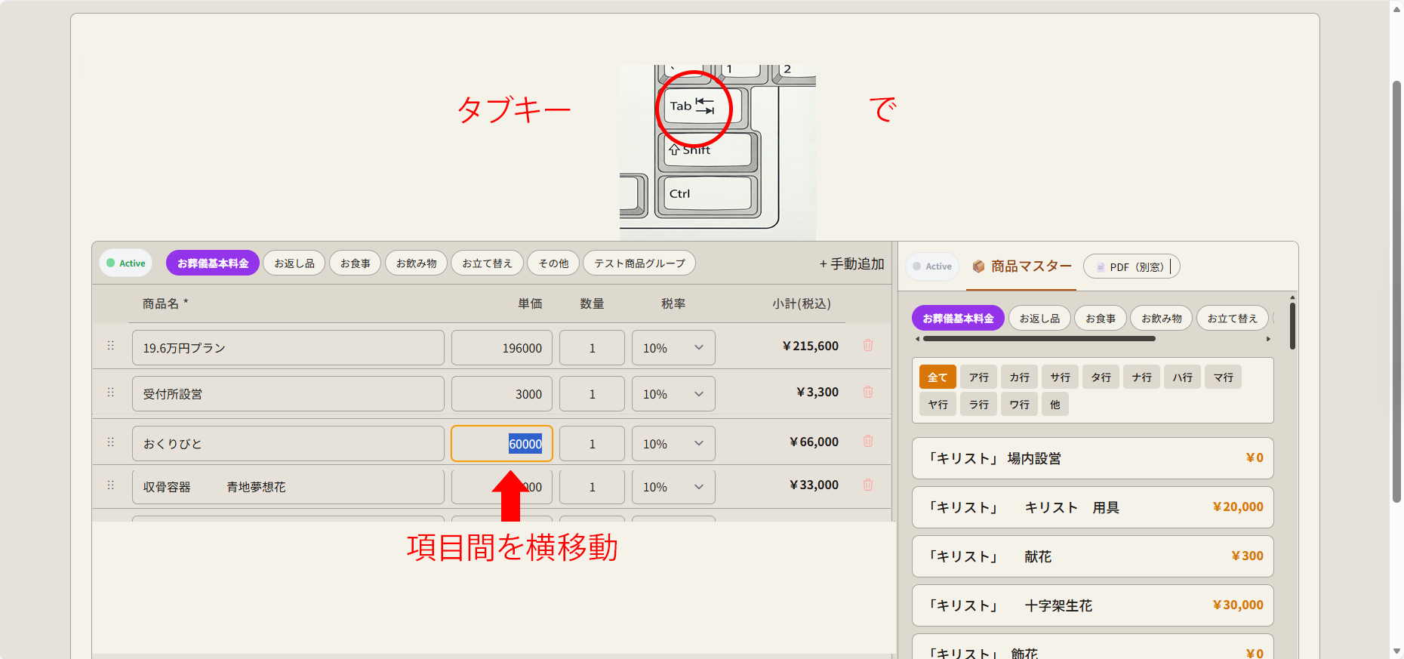Open the PDF (別窓) button
1404x659 pixels.
click(1131, 267)
